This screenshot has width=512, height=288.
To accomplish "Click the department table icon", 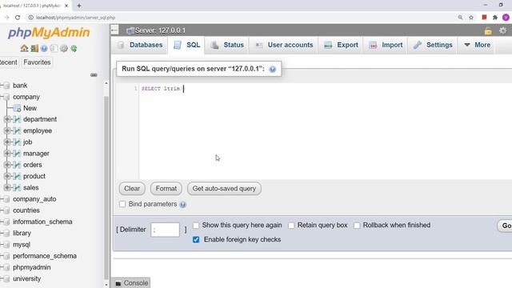I will (x=17, y=119).
